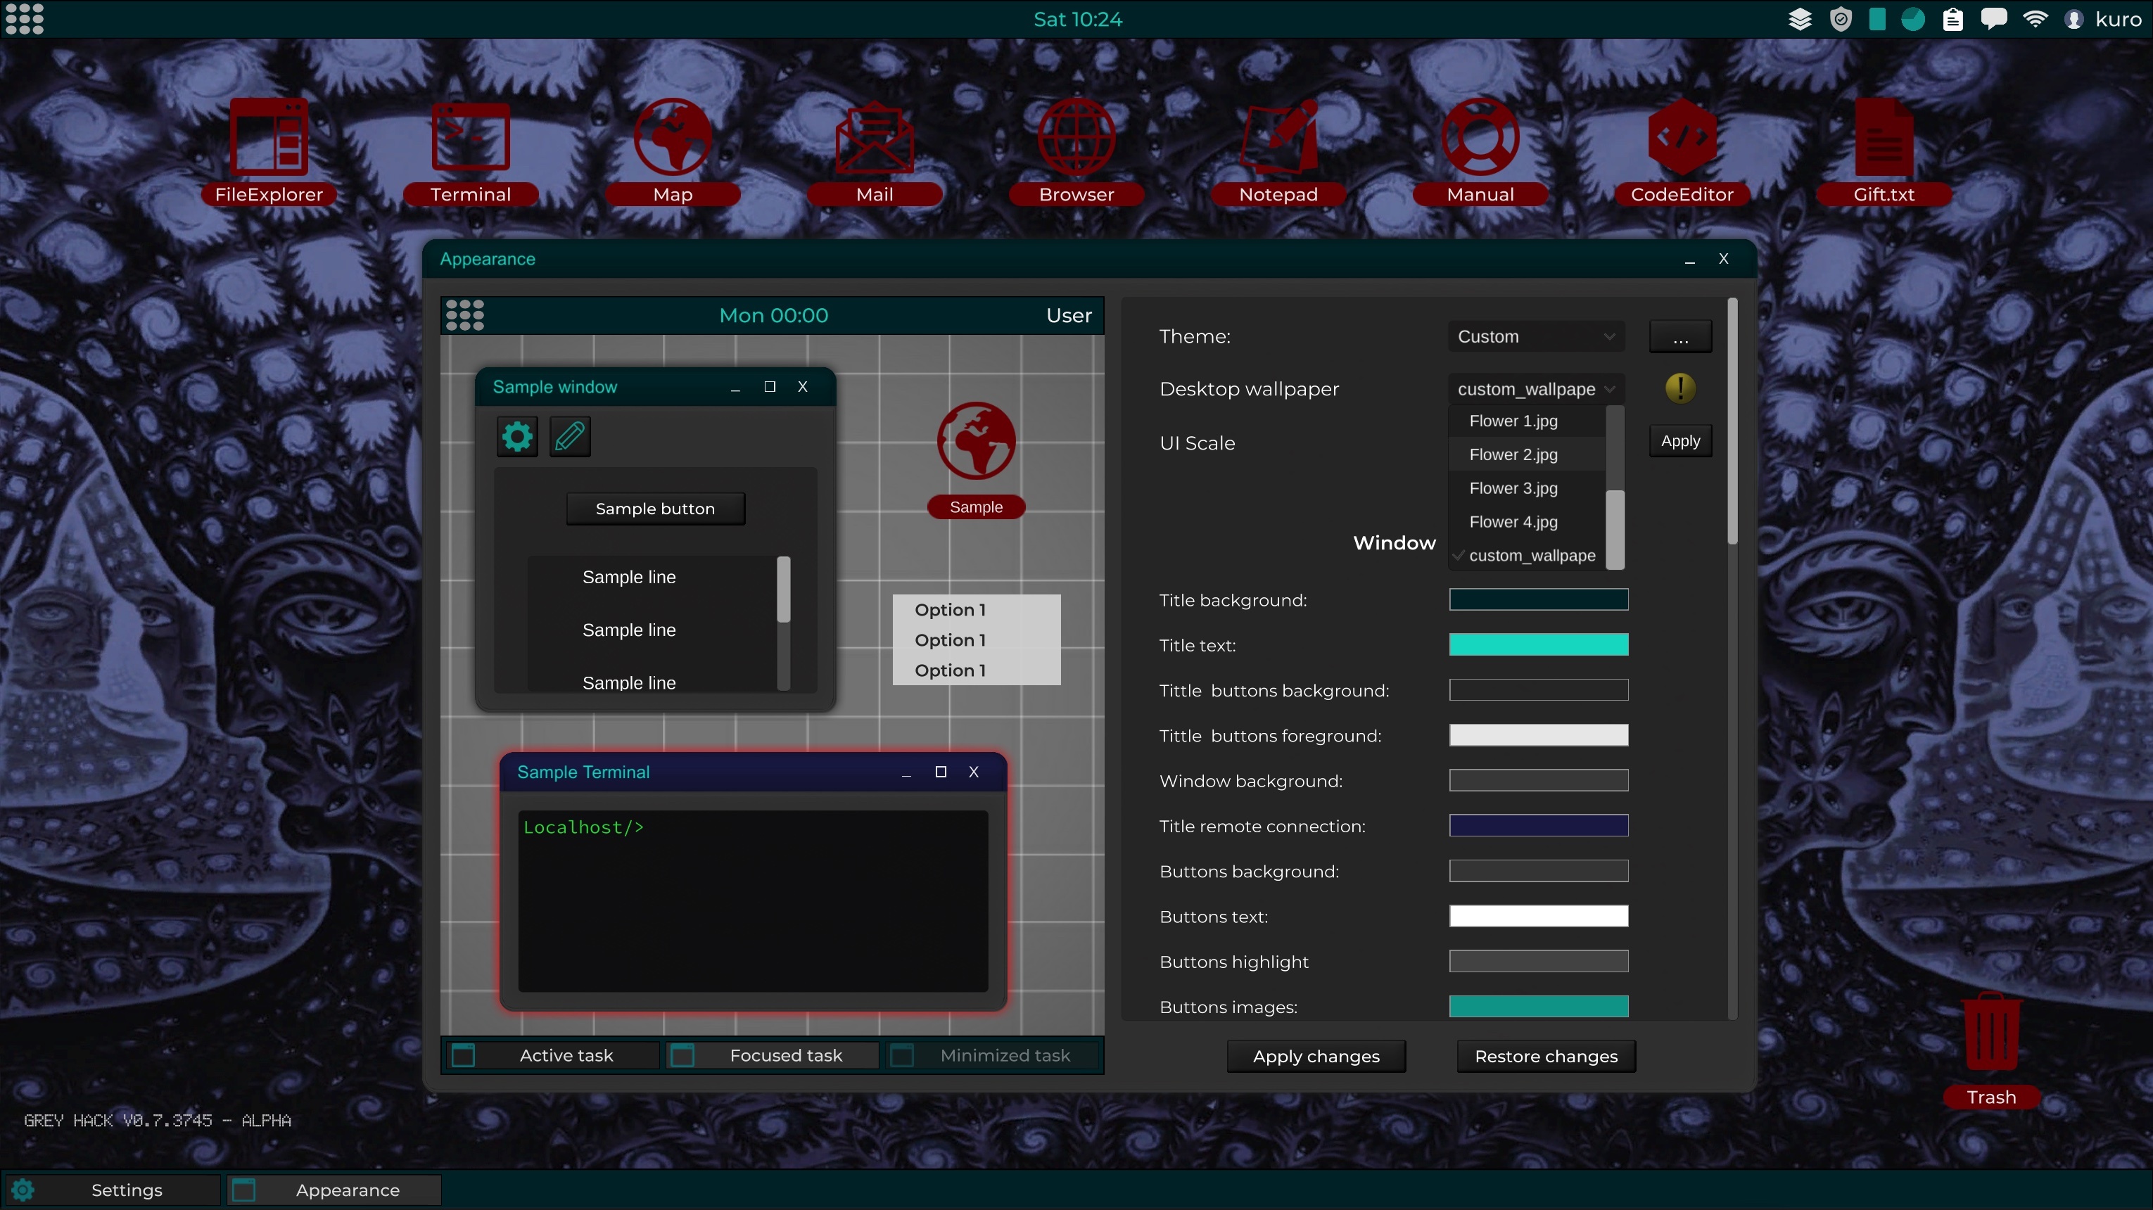Image resolution: width=2153 pixels, height=1210 pixels.
Task: Pick the Buttons images color swatch
Action: click(x=1539, y=1006)
